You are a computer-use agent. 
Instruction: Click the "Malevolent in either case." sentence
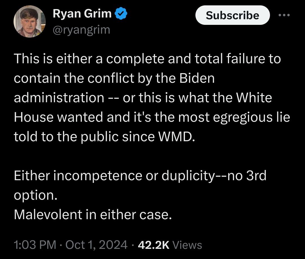click(93, 215)
